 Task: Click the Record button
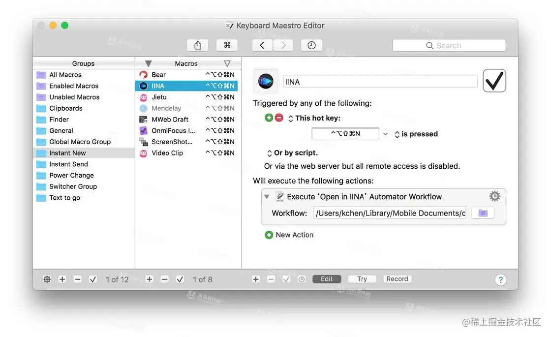(398, 279)
